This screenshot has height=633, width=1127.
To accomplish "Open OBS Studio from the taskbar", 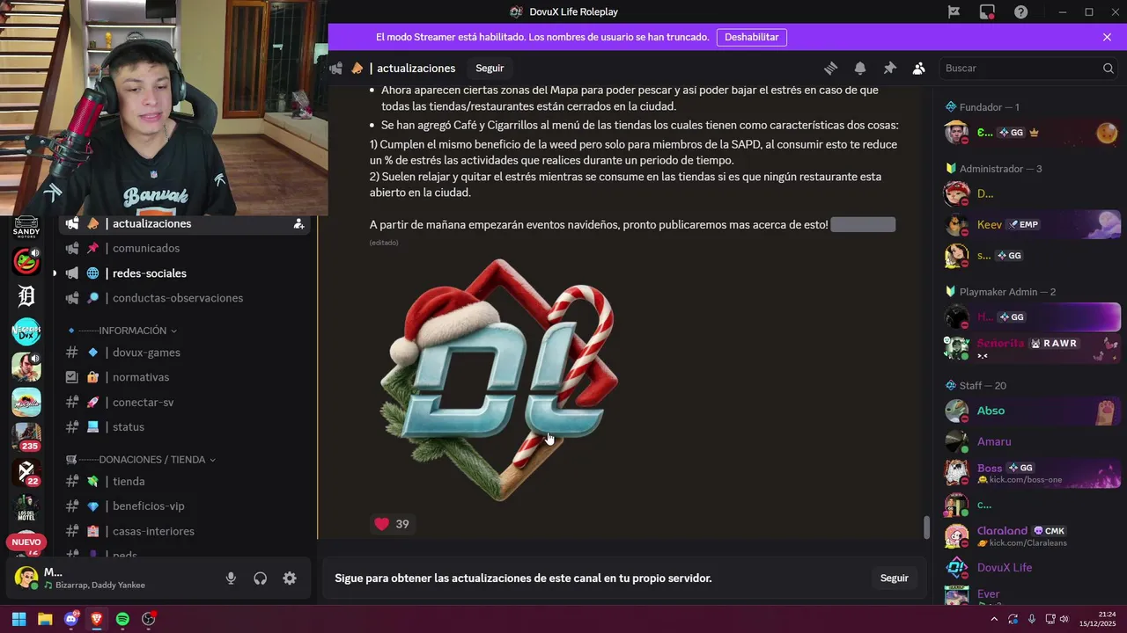I will tap(149, 619).
